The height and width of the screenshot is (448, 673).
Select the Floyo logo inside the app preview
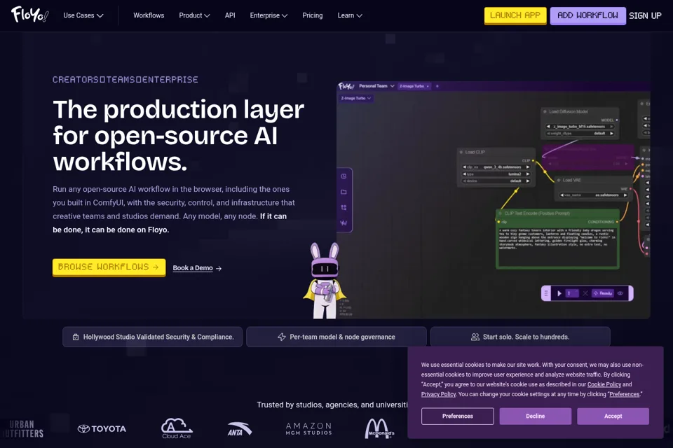346,86
